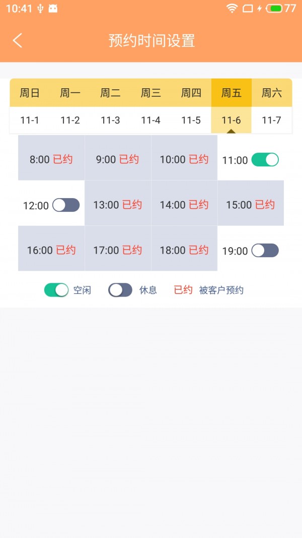Click the back arrow to return
Viewport: 302px width, 538px height.
18,40
